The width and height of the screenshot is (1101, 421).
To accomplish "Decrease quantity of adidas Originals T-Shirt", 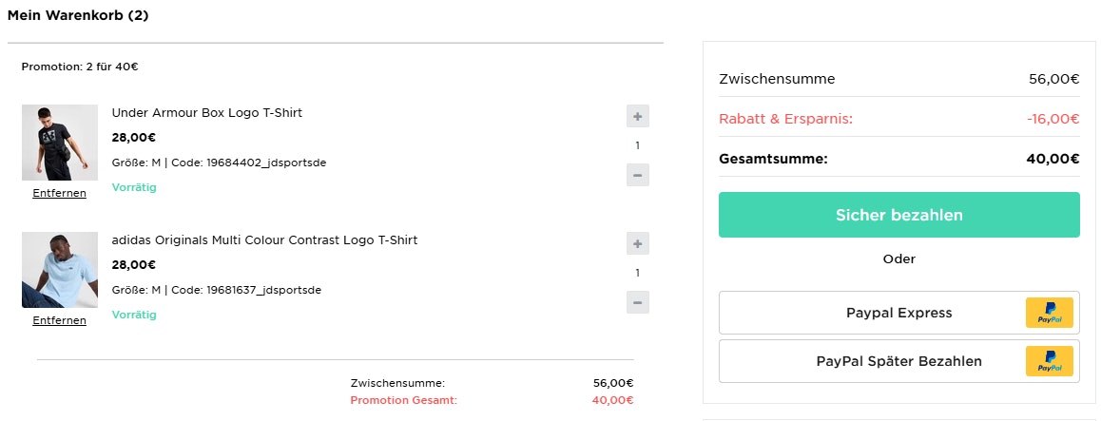I will pyautogui.click(x=638, y=302).
